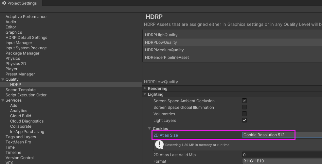Select Script Execution Order
The image size is (322, 164).
26,95
